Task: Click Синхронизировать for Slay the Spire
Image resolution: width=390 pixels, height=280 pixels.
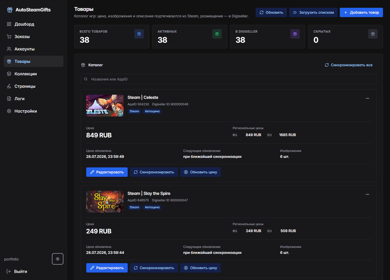Action: click(x=154, y=268)
